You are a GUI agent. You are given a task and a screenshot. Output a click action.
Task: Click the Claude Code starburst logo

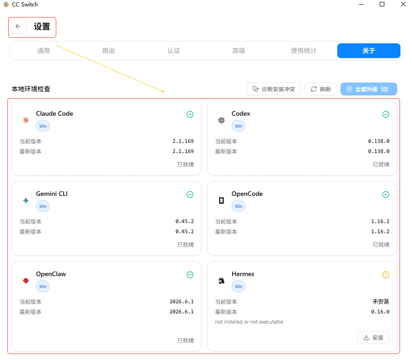click(x=26, y=120)
